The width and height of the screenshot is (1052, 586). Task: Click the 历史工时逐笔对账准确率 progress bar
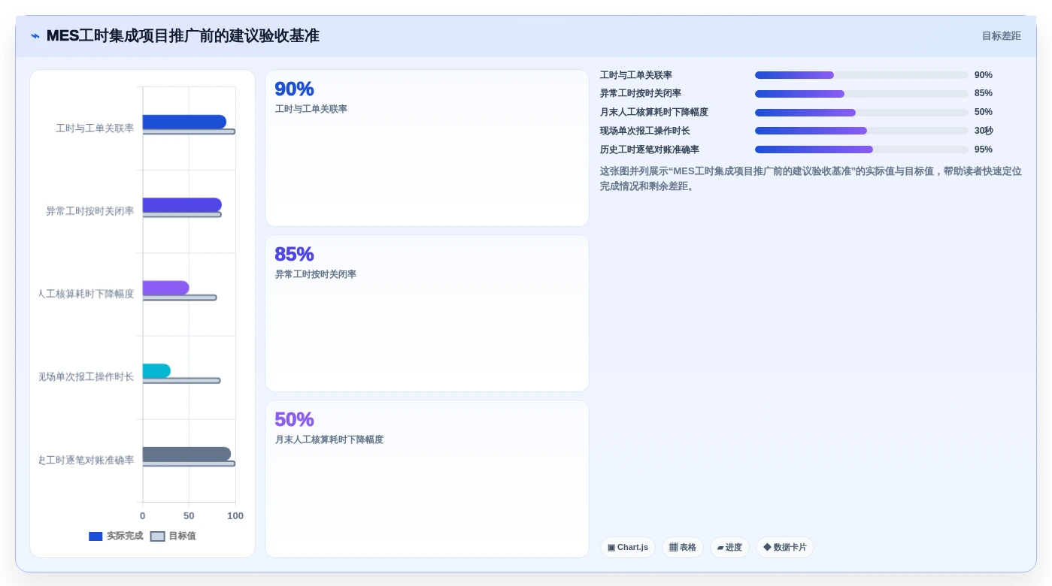862,150
